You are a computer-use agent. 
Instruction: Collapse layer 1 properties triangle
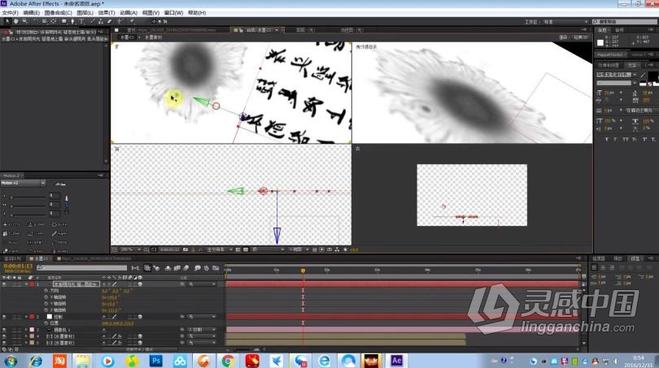coord(26,284)
